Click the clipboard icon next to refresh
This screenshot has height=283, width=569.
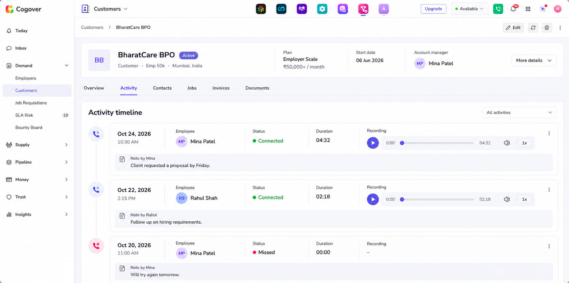pos(547,28)
